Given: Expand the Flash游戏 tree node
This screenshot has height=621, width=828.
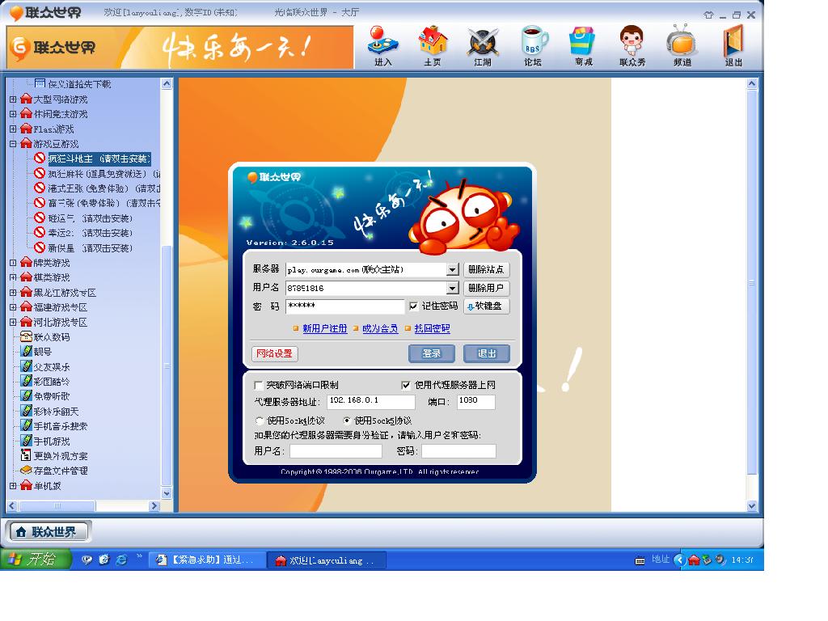Looking at the screenshot, I should tap(13, 129).
